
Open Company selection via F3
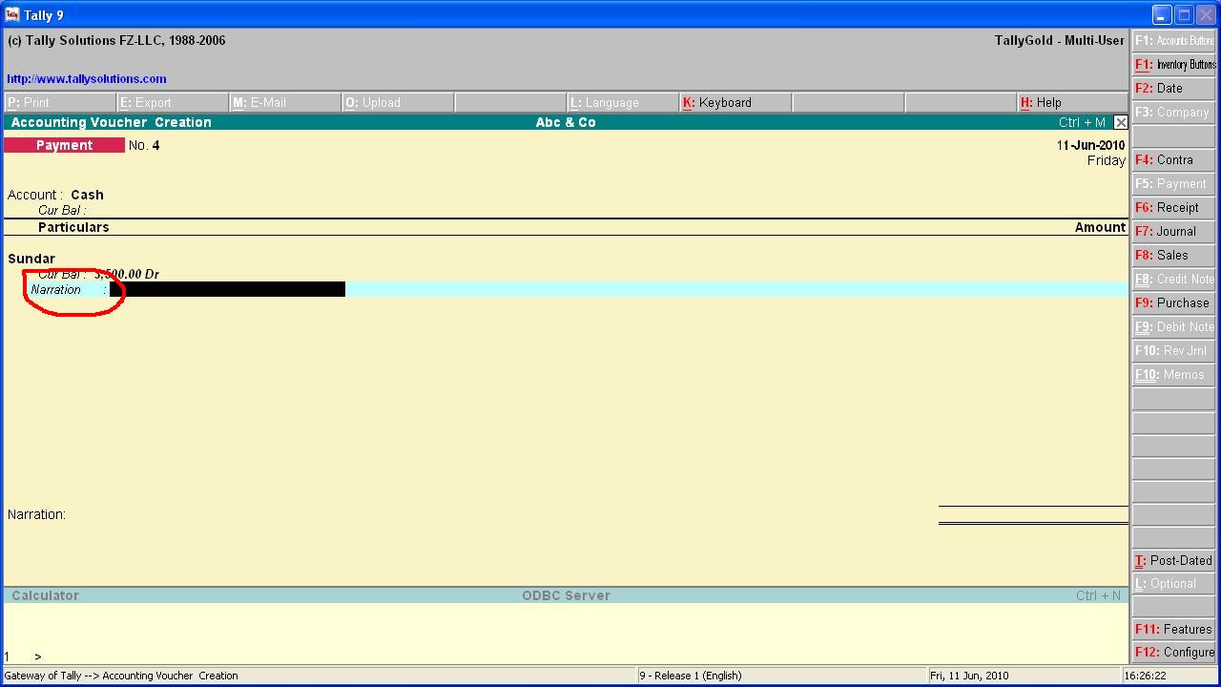coord(1171,112)
